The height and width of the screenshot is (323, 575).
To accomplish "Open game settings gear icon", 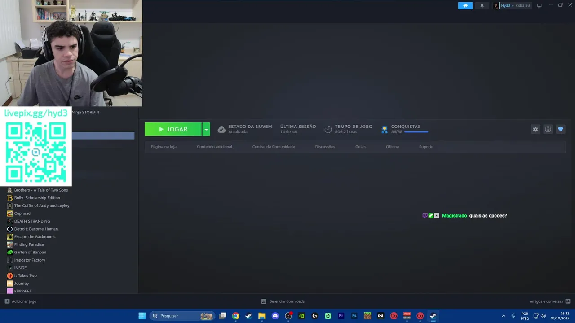I will click(535, 129).
